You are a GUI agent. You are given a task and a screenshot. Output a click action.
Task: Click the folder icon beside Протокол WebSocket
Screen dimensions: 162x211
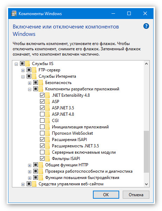click(x=48, y=133)
